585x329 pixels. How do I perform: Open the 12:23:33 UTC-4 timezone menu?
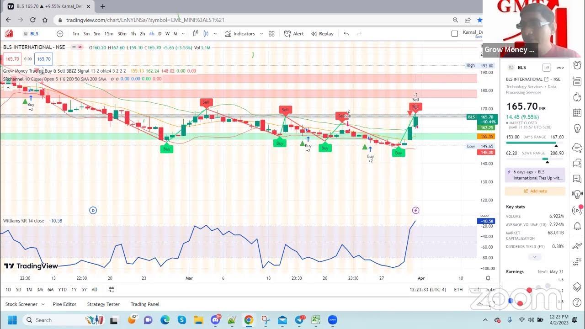tap(428, 289)
